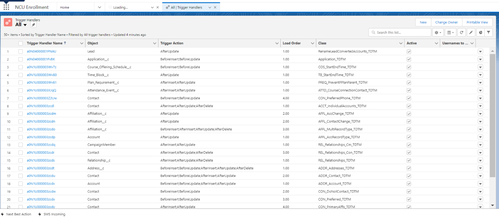Click the pencil edit list icon

471,32
